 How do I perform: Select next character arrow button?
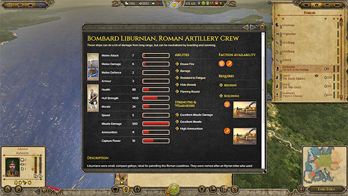point(51,191)
